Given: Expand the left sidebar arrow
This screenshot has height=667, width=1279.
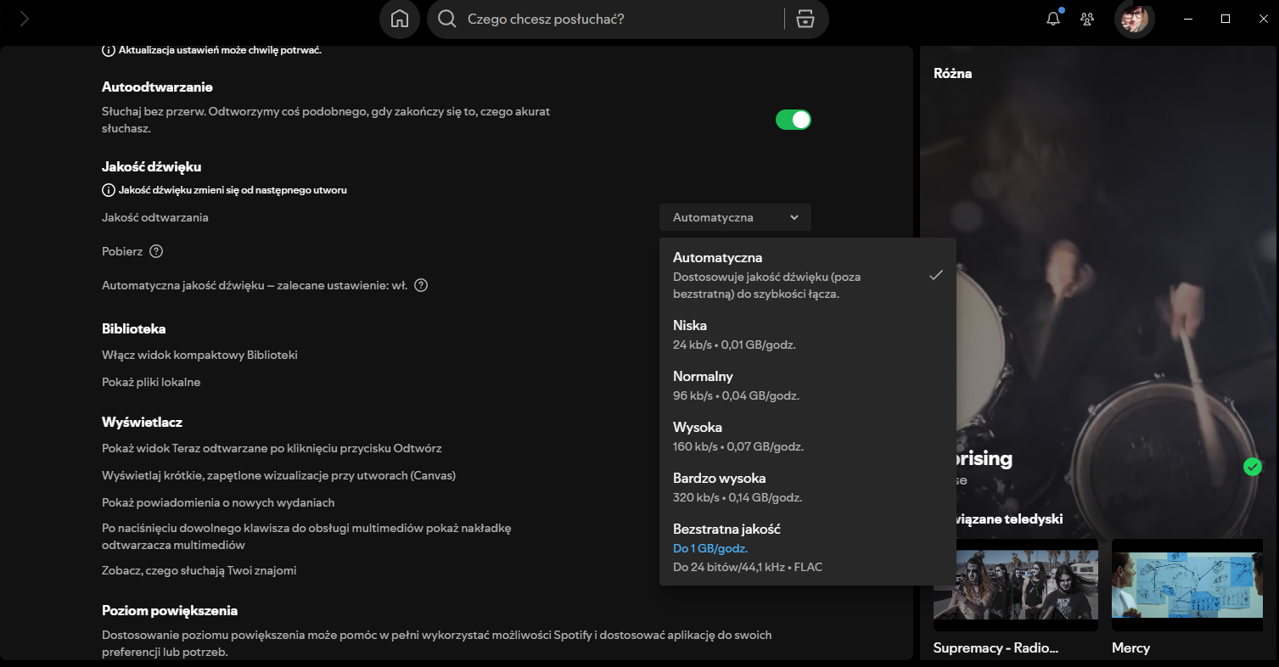Looking at the screenshot, I should (24, 19).
